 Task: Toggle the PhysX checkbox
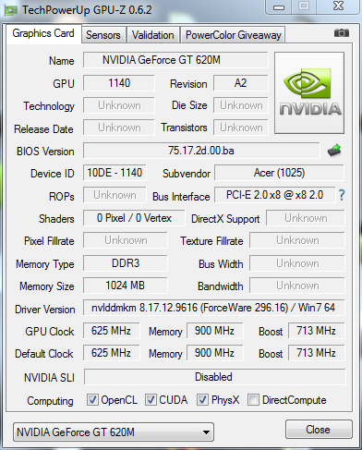click(x=202, y=400)
